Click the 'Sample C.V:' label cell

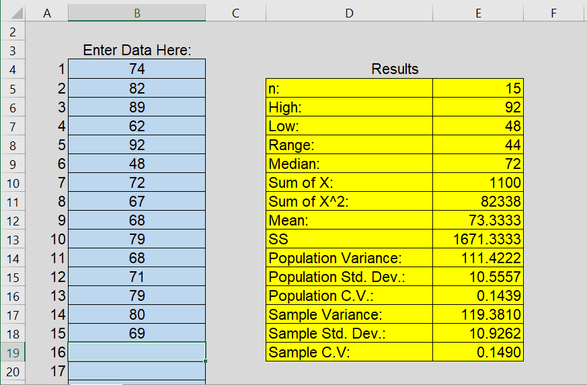coord(349,352)
